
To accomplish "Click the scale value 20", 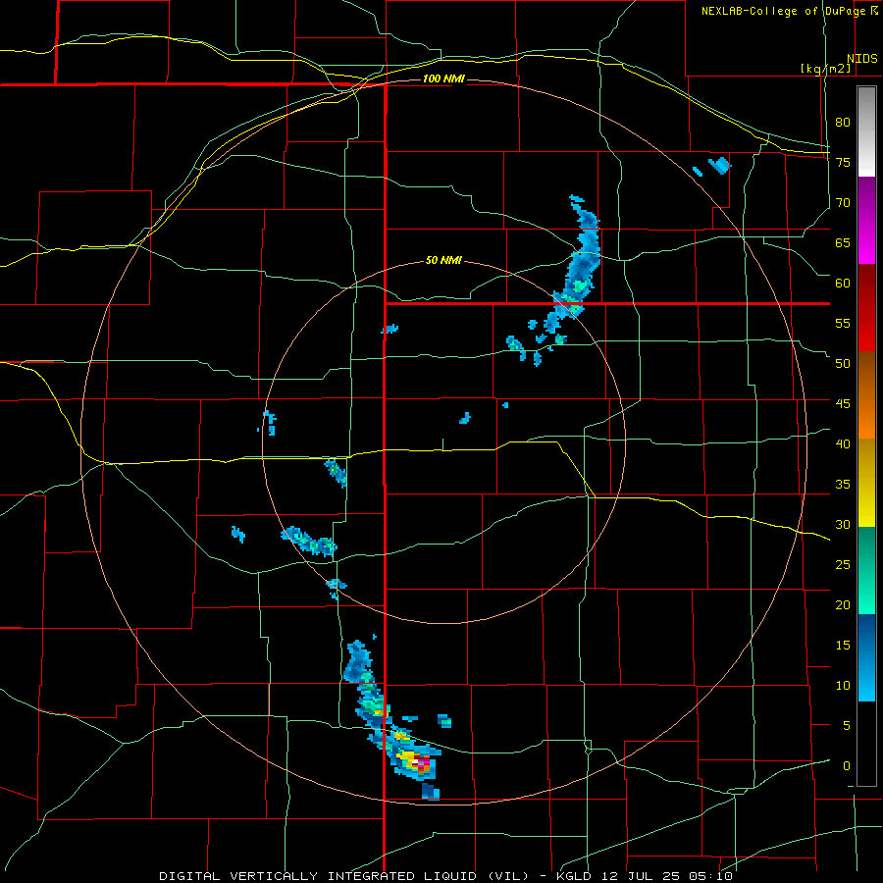I will point(843,604).
